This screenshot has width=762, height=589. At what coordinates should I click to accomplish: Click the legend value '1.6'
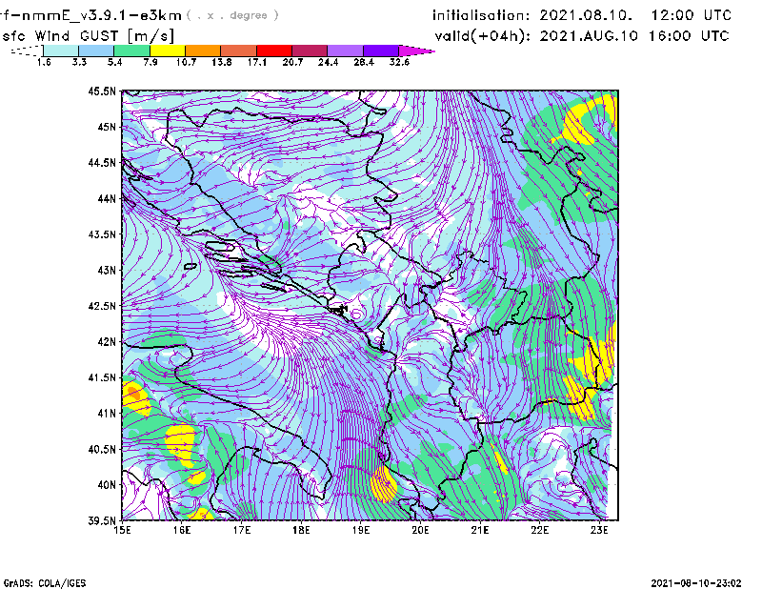[44, 62]
